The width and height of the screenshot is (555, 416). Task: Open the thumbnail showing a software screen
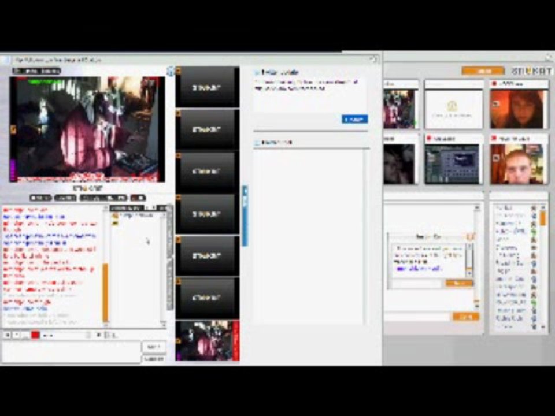coord(453,164)
